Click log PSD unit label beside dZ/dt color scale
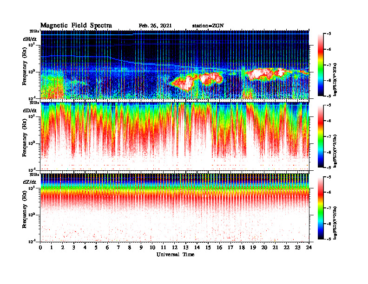 point(335,222)
